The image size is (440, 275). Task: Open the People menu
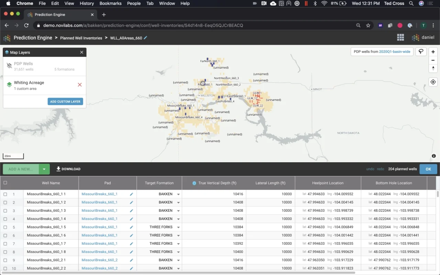click(x=134, y=3)
